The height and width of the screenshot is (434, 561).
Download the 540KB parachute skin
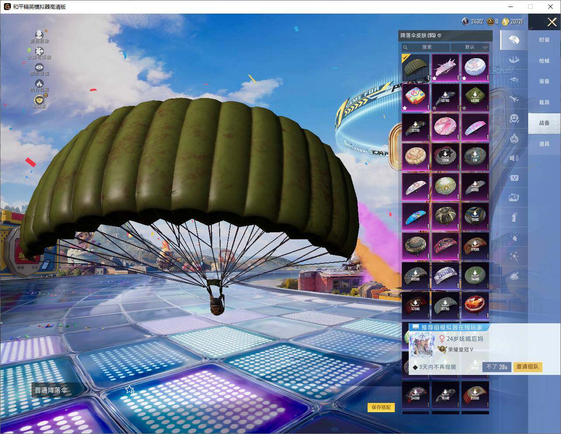click(x=416, y=395)
